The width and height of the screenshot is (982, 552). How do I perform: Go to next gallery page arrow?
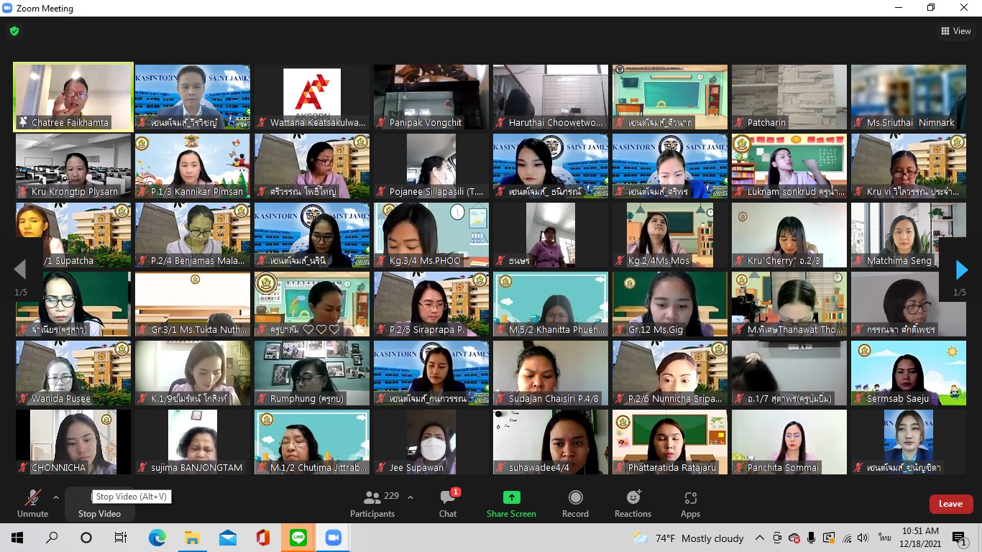click(x=961, y=270)
